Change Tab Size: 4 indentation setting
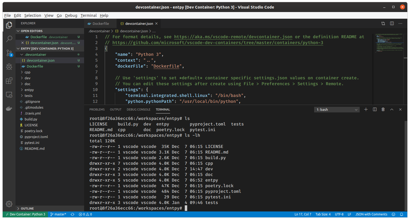This screenshot has height=220, width=410. click(323, 214)
